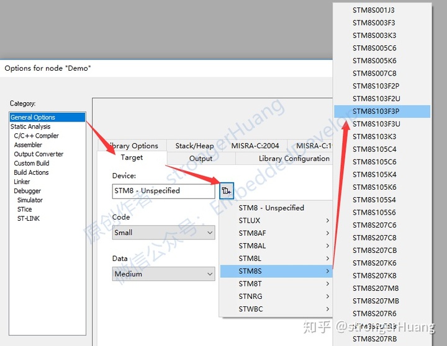Image resolution: width=447 pixels, height=346 pixels.
Task: Select Build Actions category
Action: tap(31, 172)
